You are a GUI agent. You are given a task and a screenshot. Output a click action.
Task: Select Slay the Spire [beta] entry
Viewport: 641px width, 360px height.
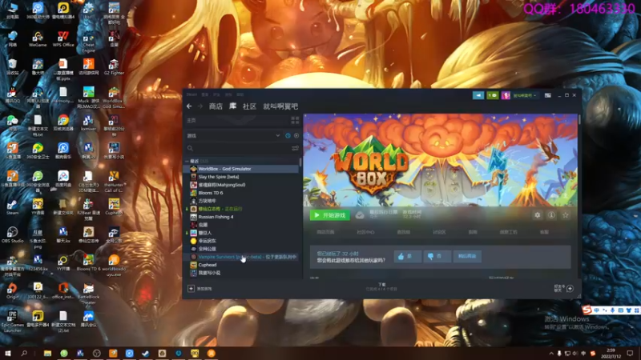pyautogui.click(x=243, y=177)
